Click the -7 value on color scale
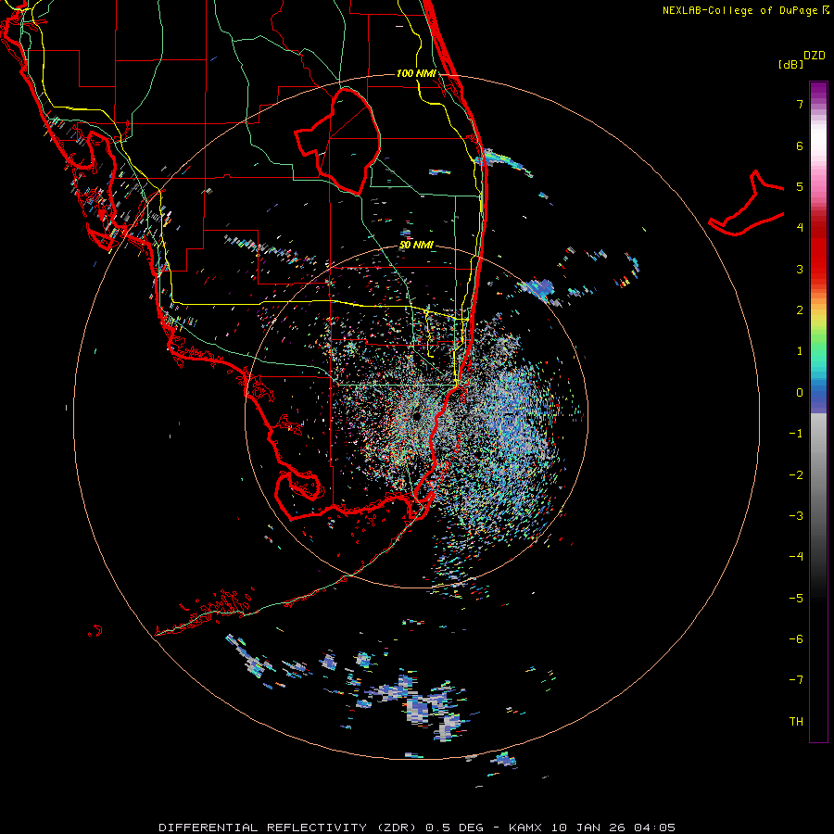 coord(796,680)
